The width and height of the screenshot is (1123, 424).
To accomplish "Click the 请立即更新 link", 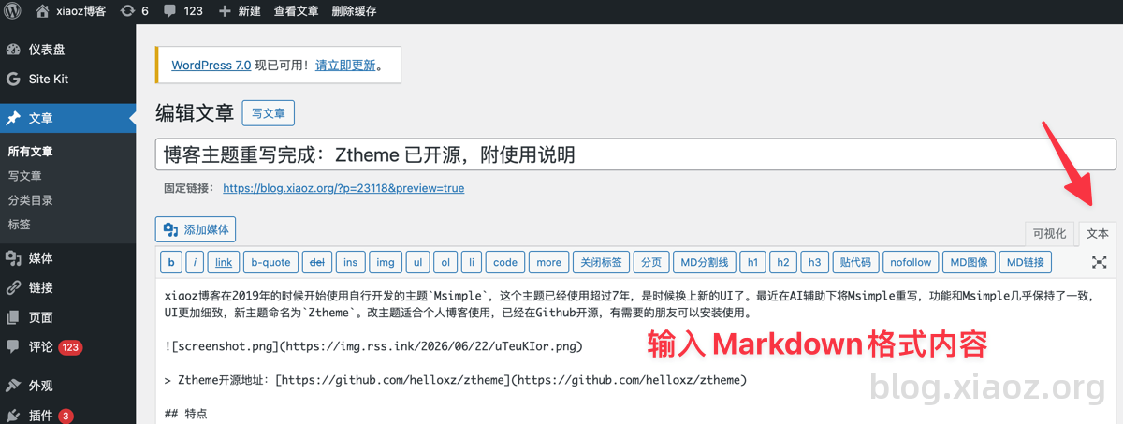I will click(345, 66).
